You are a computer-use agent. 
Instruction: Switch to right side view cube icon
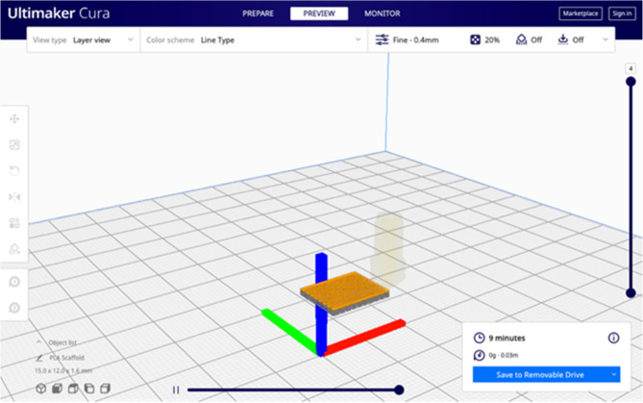[x=106, y=389]
